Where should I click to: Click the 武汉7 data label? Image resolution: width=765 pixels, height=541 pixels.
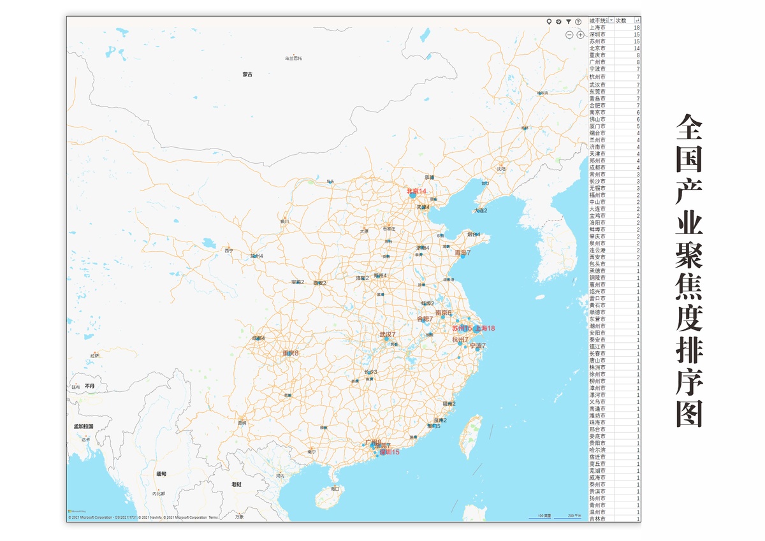click(x=388, y=335)
